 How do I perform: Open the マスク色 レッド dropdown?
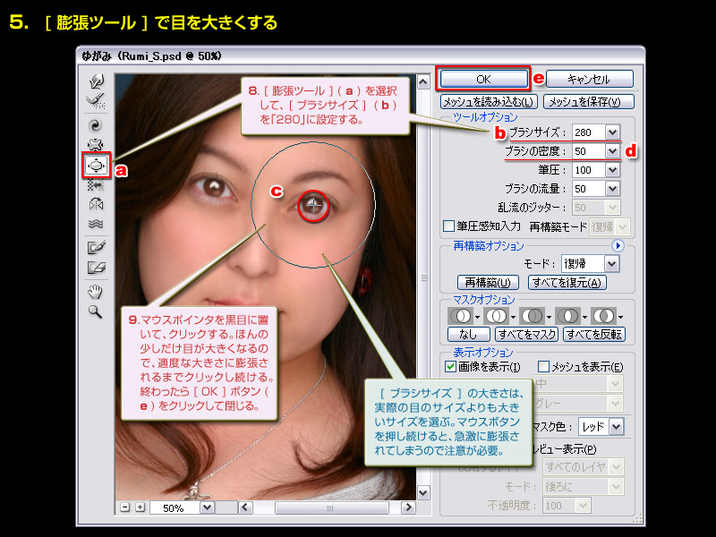tap(616, 427)
